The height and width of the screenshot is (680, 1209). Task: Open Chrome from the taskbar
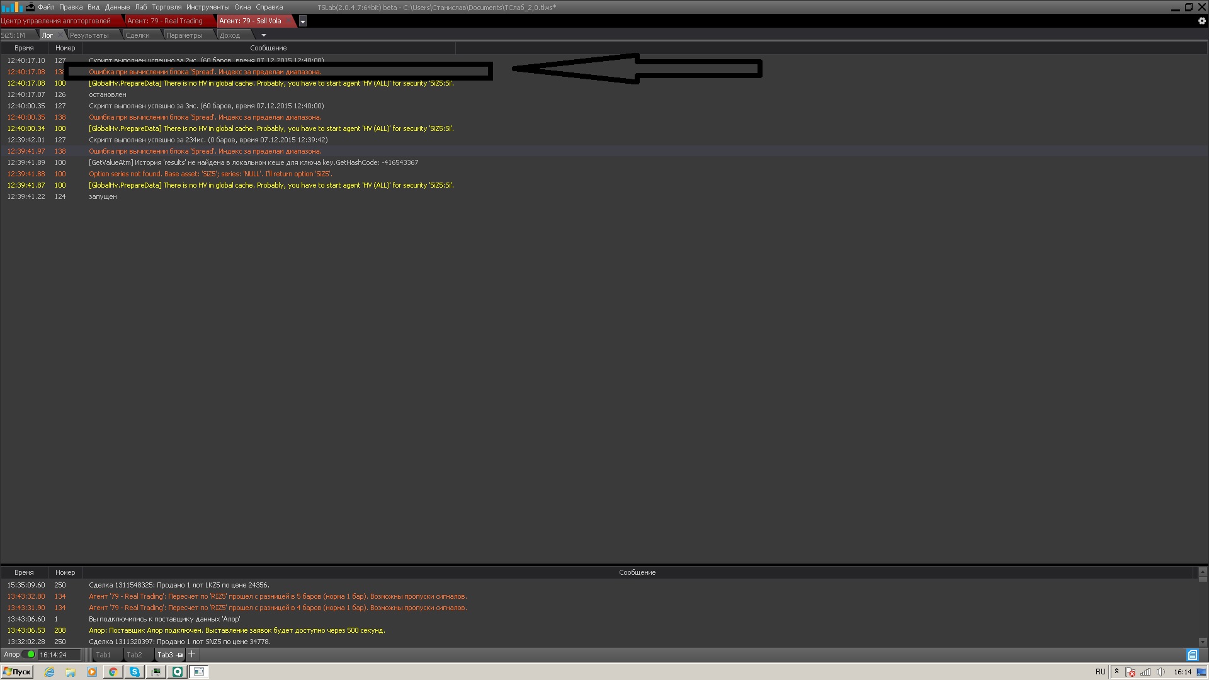113,672
